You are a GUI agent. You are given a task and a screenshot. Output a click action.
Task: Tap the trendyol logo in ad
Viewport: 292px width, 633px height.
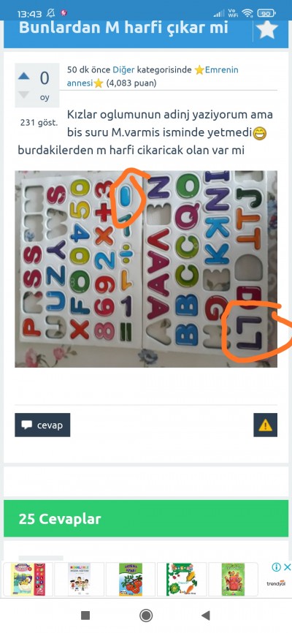pyautogui.click(x=276, y=584)
